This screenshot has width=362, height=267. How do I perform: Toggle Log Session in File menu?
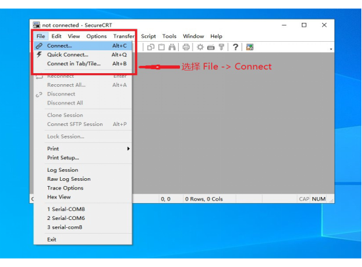(83, 170)
